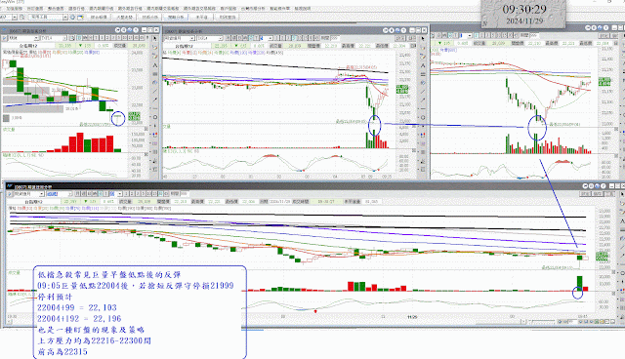Click the help icon at start of bottom window toolbar
The image size is (625, 359).
click(9, 194)
